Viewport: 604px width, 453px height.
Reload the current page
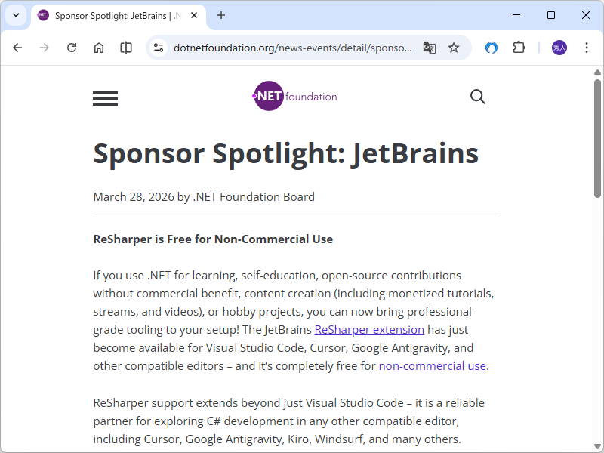click(72, 47)
